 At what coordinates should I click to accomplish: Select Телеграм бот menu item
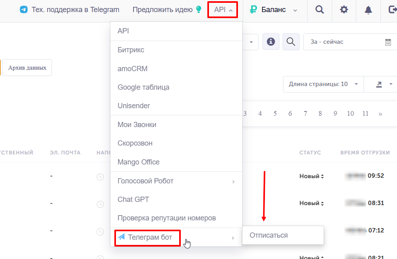point(176,237)
